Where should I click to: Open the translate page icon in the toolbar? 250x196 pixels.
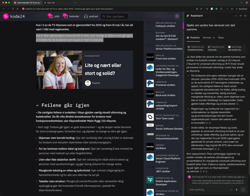point(207,9)
